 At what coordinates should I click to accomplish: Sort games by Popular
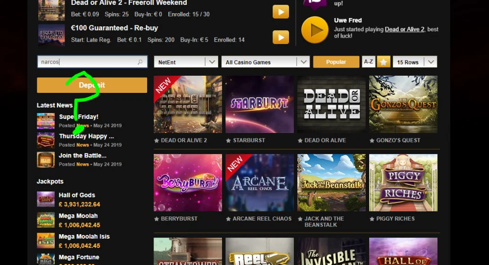click(336, 62)
